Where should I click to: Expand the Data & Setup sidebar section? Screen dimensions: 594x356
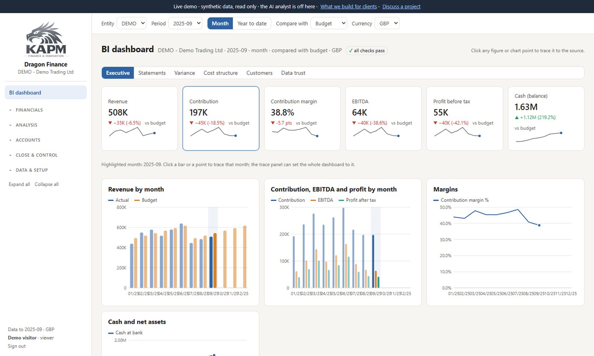pos(46,170)
